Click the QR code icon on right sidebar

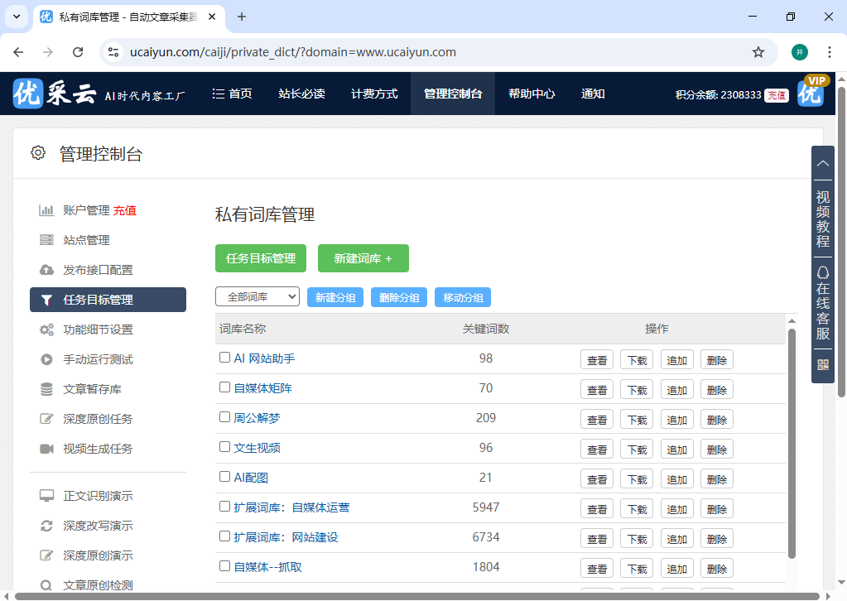822,364
